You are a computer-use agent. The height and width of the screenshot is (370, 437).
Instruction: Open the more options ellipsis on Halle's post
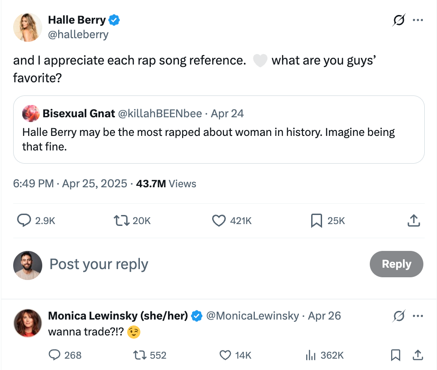(x=418, y=20)
